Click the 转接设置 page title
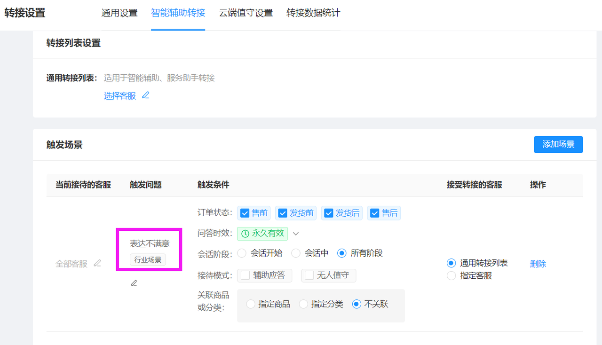 pos(25,13)
